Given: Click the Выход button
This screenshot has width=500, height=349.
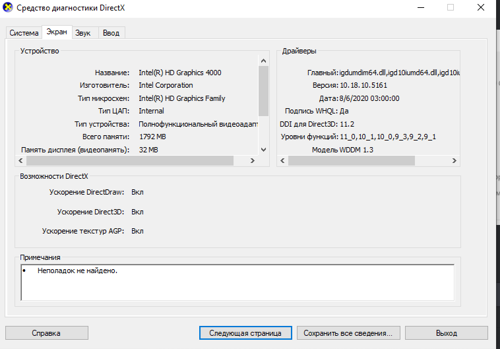Looking at the screenshot, I should (x=447, y=333).
